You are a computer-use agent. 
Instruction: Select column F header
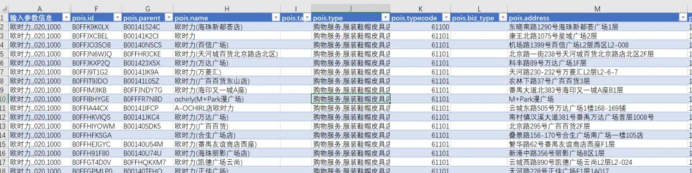point(96,9)
